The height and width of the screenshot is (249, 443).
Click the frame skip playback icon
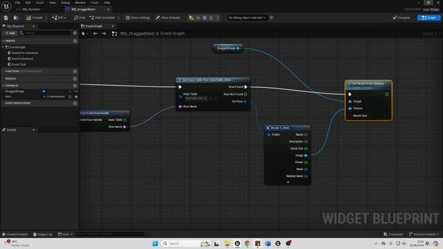[x=198, y=18]
